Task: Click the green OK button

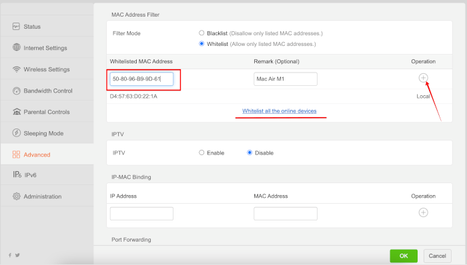Action: pos(404,256)
